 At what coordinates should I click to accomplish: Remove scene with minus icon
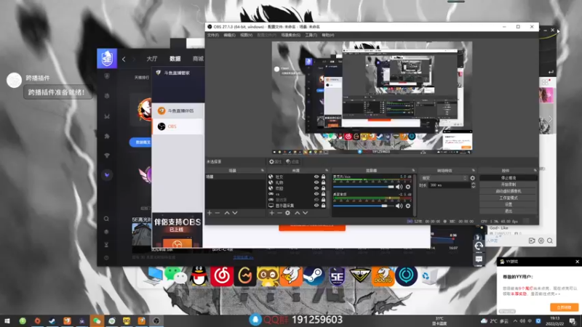218,213
